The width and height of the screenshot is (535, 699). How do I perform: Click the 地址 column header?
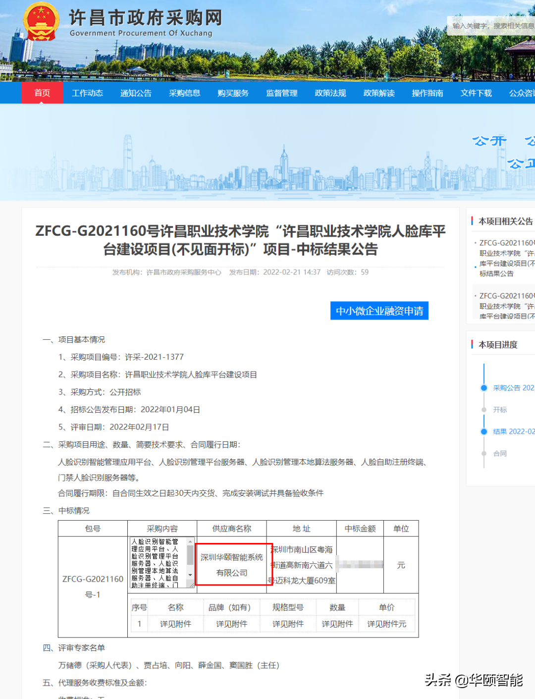point(302,529)
